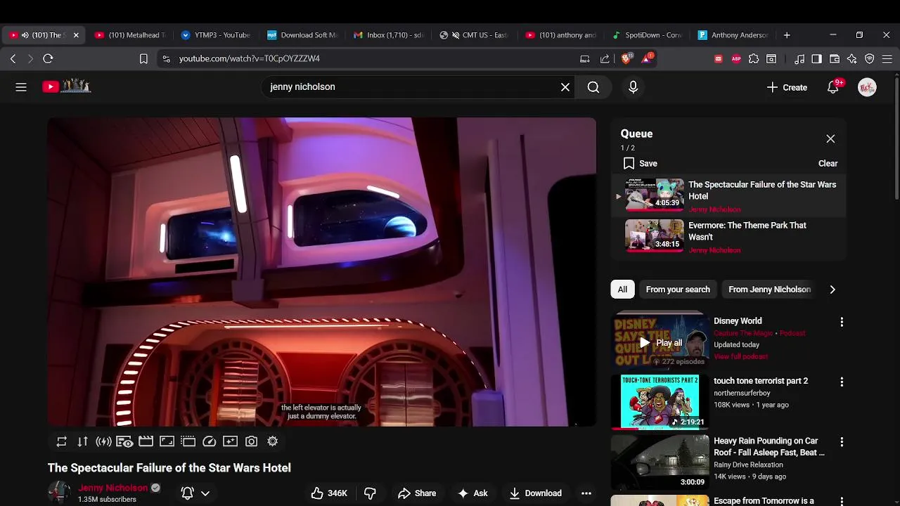The width and height of the screenshot is (900, 506).
Task: Select Spectacular Failure of the Star Wars Hotel in queue
Action: click(x=728, y=196)
